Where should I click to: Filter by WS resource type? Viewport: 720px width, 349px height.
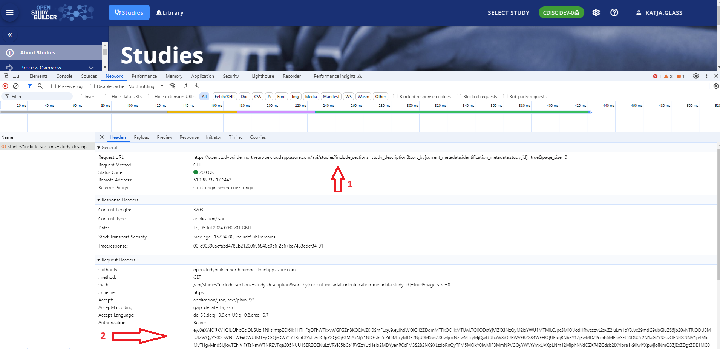tap(349, 97)
